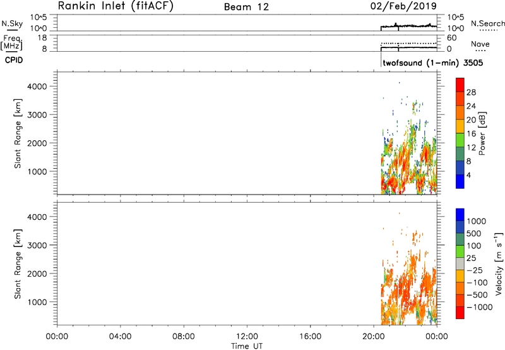Image resolution: width=505 pixels, height=350 pixels.
Task: Click the '100' tick on the velocity colorbar
Action: click(x=474, y=246)
